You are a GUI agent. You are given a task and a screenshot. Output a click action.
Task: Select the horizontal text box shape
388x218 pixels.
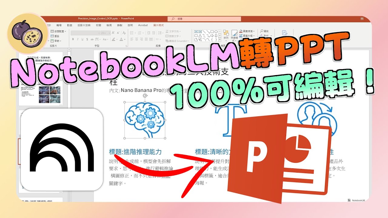pos(196,32)
